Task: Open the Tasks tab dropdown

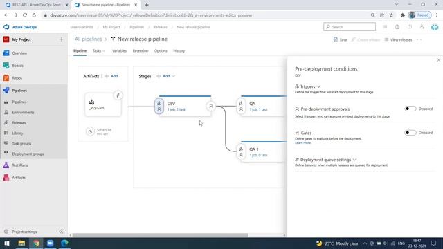Action: pos(98,51)
